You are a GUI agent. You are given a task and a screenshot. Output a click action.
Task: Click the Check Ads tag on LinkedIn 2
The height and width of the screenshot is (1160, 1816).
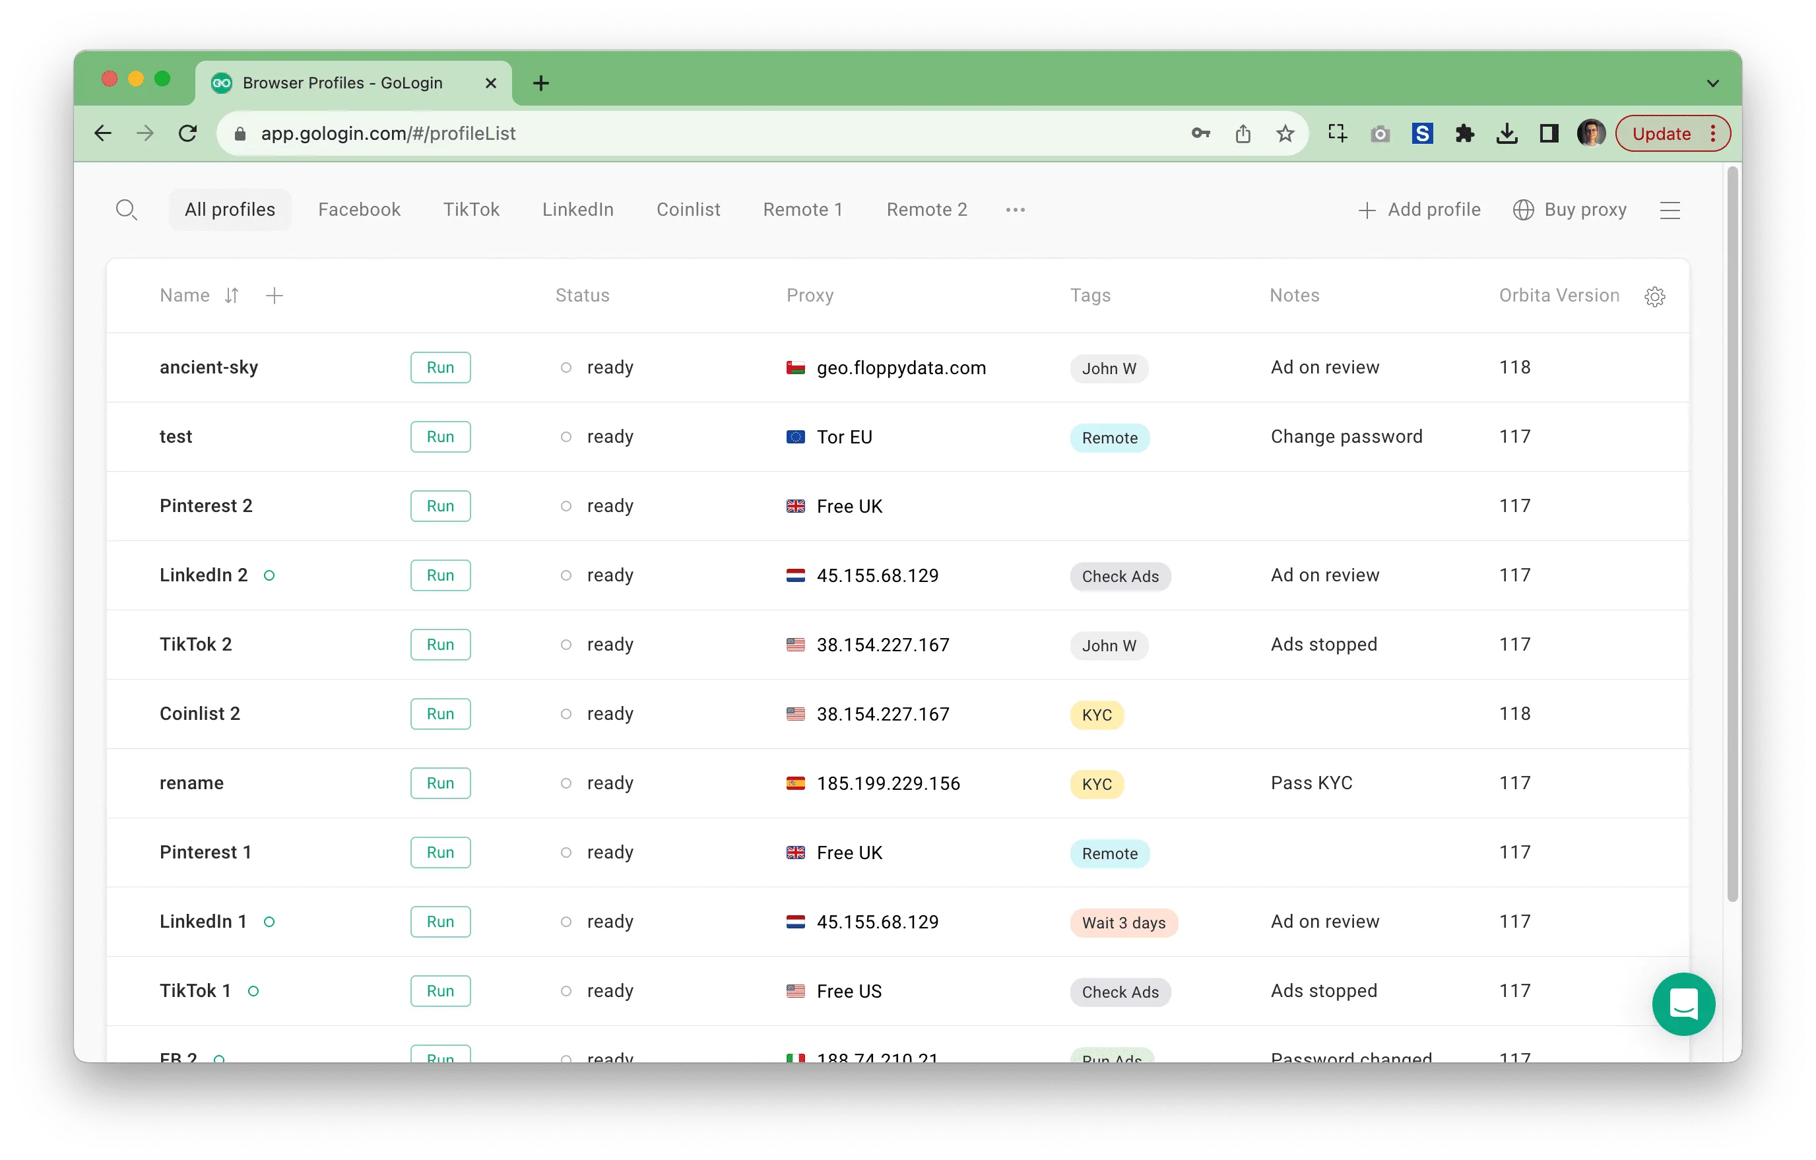[1120, 576]
